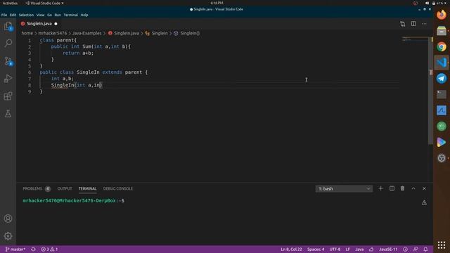Click the feedback icon in status bar
The height and width of the screenshot is (253, 450).
pyautogui.click(x=416, y=249)
